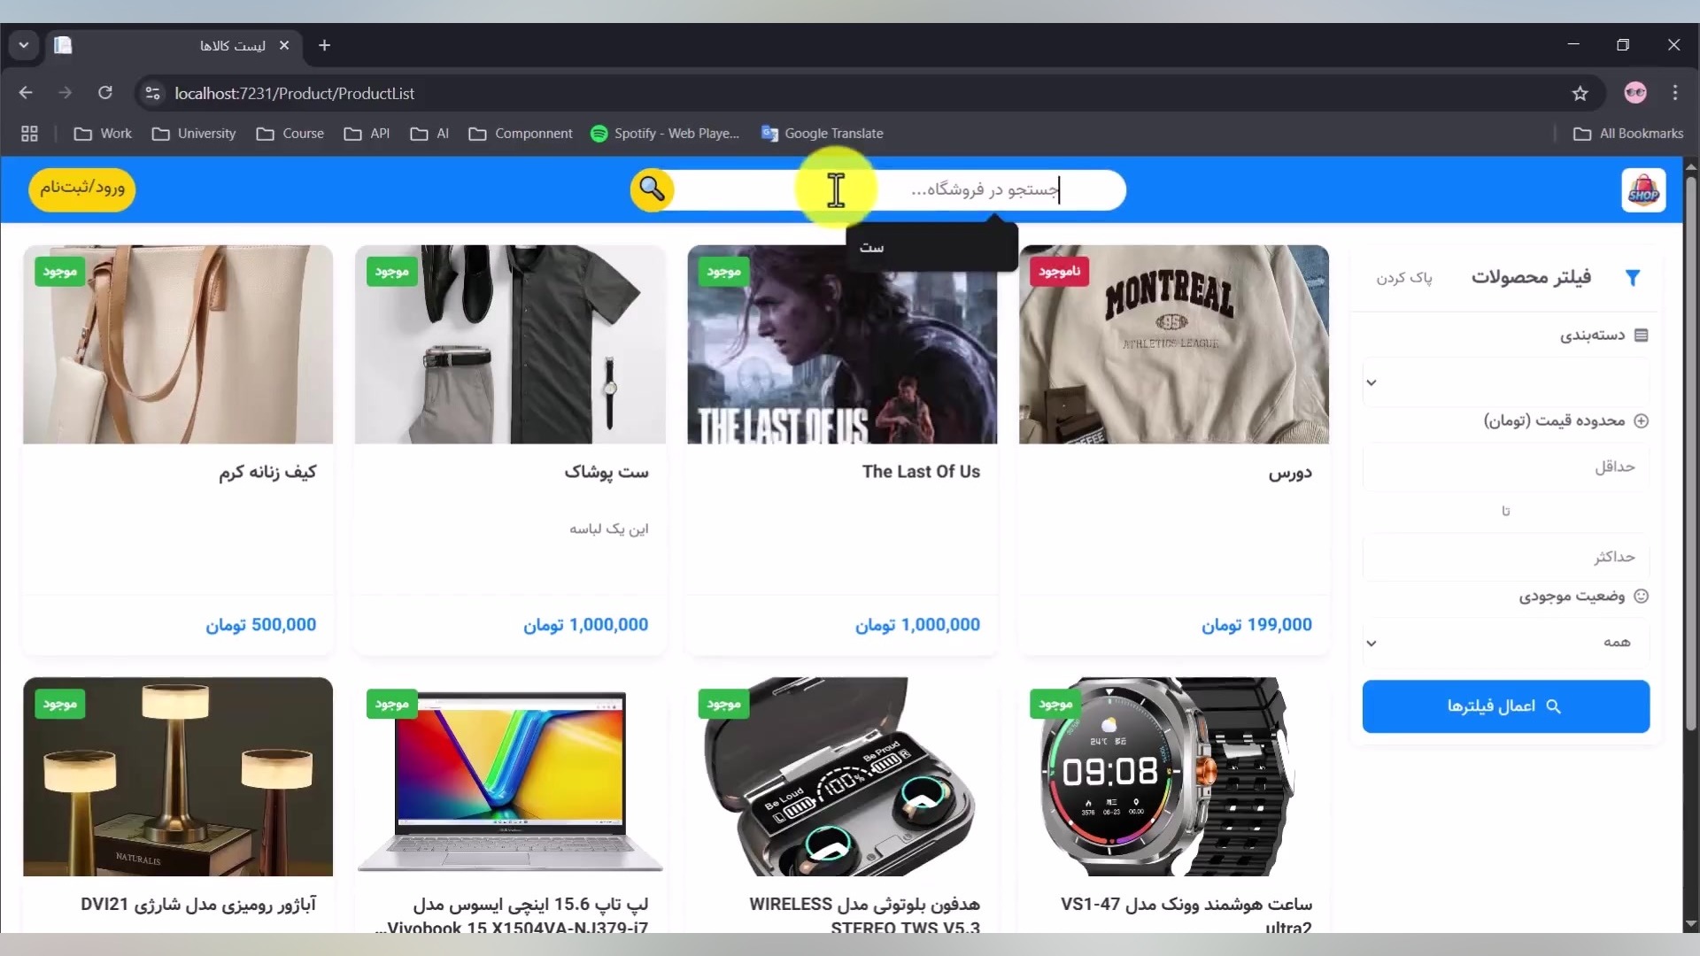
Task: Click the ورود/ثبت‌نام login button
Action: coord(82,189)
